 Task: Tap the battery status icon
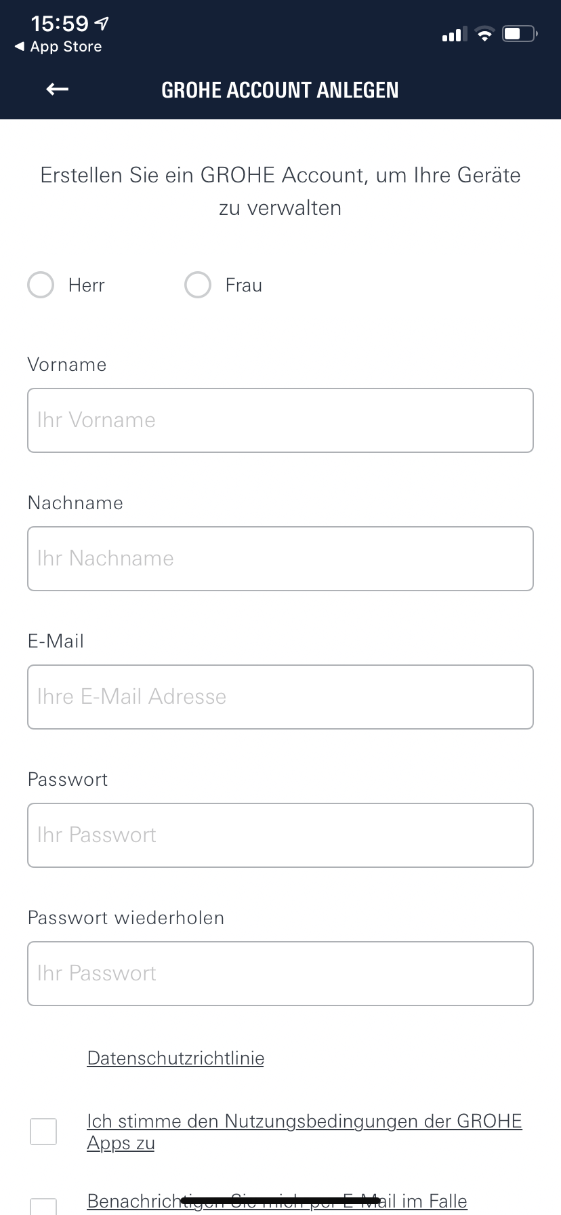pyautogui.click(x=520, y=34)
